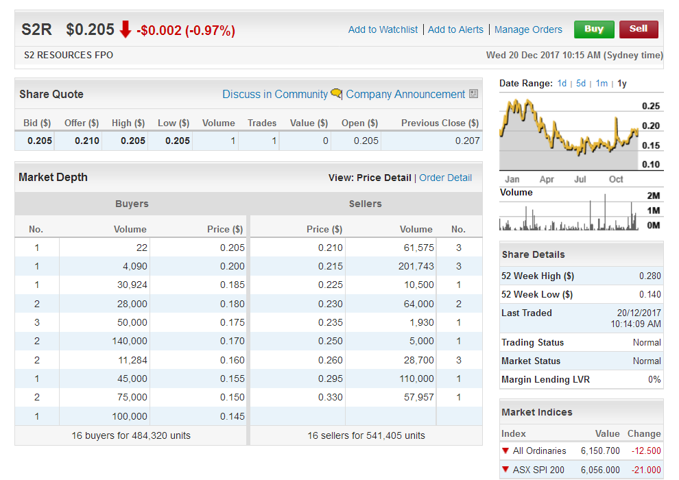Open Manage Orders link

tap(528, 29)
